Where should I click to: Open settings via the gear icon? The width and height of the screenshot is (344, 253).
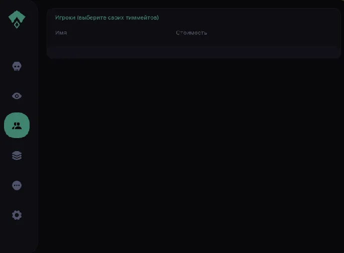(x=17, y=215)
